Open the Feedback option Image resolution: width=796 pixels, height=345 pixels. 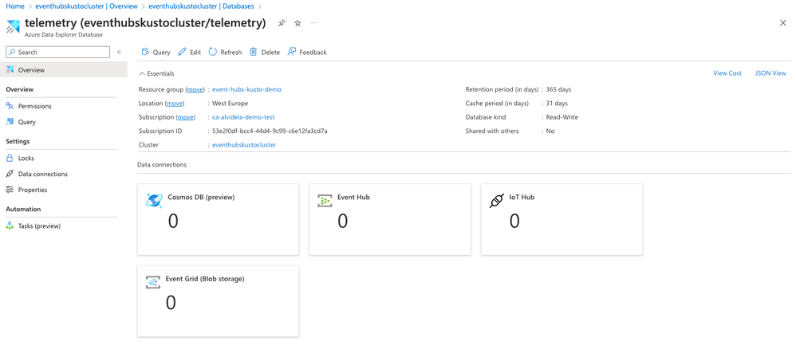pos(307,53)
